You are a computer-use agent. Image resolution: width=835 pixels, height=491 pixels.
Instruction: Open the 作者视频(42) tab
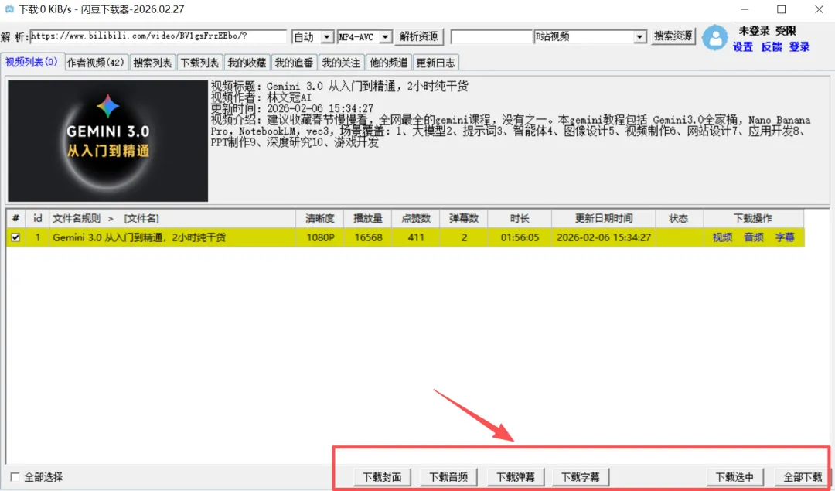pyautogui.click(x=96, y=63)
